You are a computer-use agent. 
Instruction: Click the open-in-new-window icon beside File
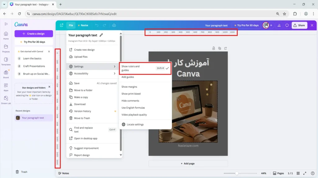[x=61, y=25]
